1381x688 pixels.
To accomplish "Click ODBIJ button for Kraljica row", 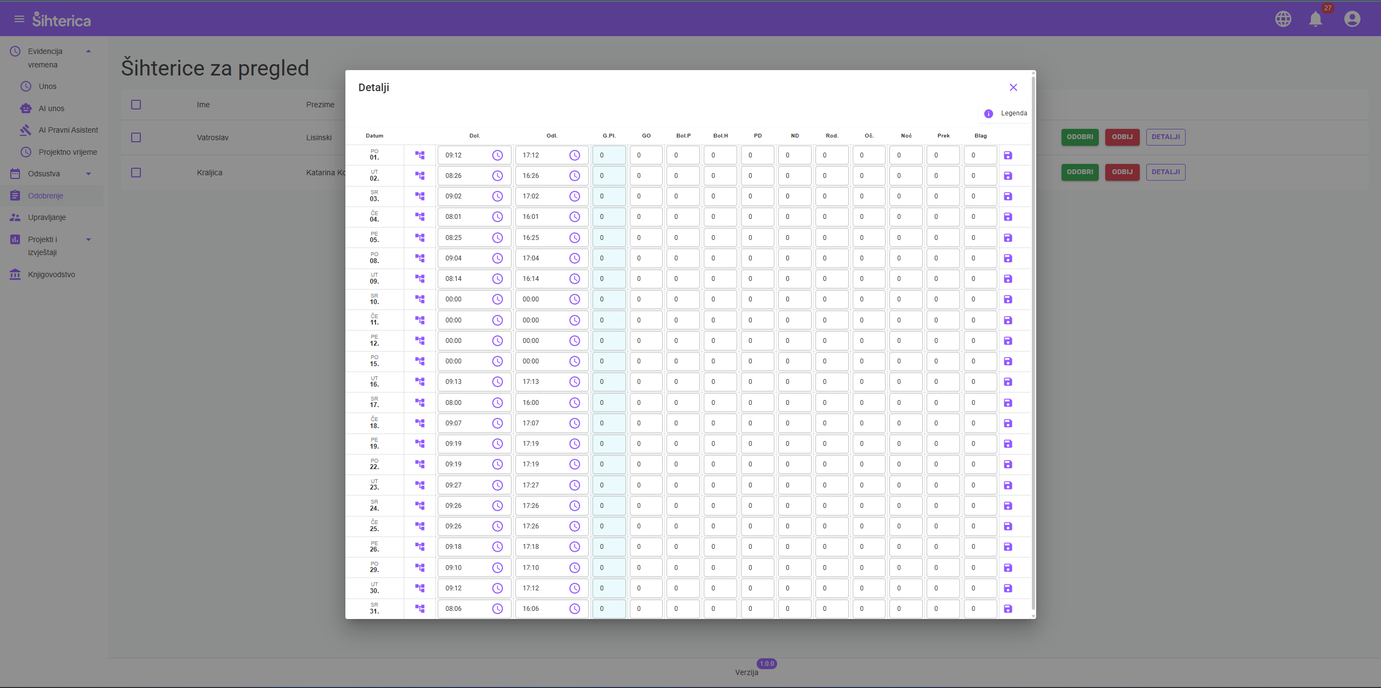I will 1122,172.
